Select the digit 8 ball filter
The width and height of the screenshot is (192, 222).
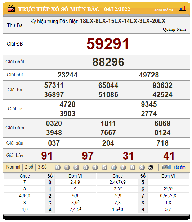click(133, 167)
